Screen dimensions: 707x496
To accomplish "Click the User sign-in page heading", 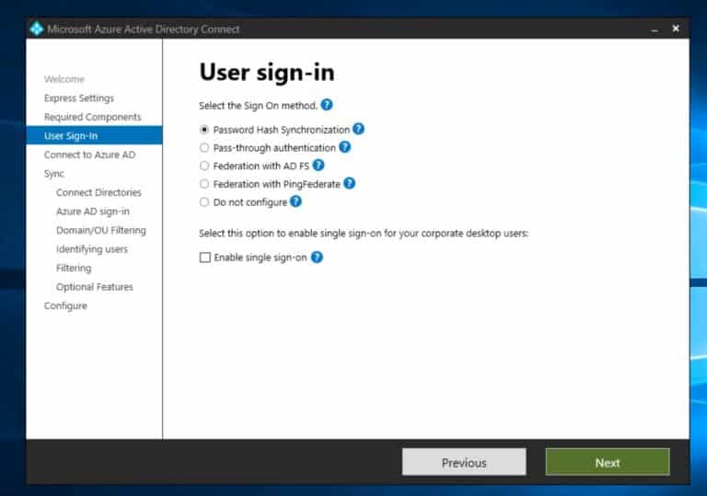I will point(267,72).
